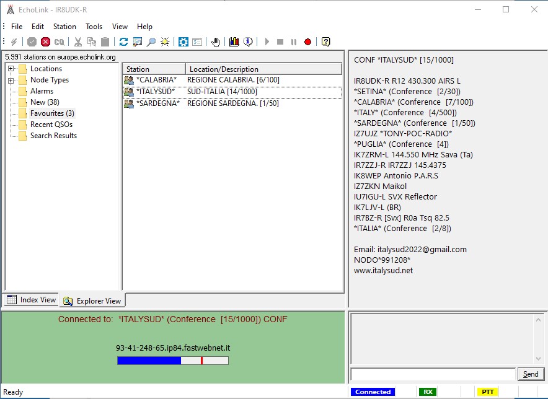Select the Node Types folder label
548x399 pixels.
(50, 80)
